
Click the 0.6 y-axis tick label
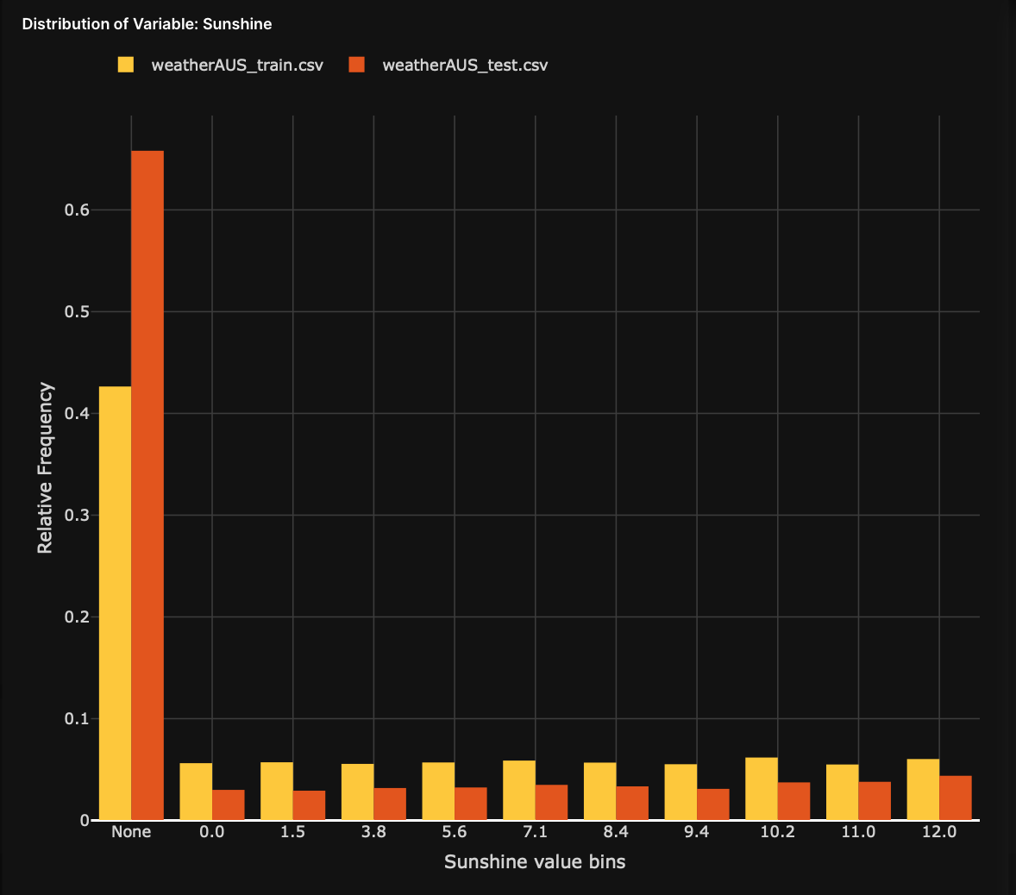tap(77, 210)
